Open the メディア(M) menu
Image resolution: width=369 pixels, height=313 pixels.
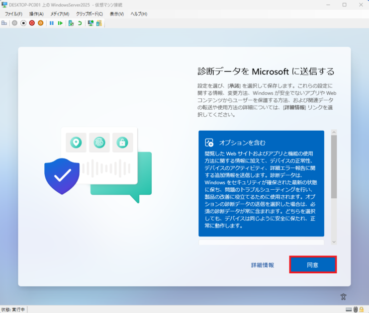[60, 14]
